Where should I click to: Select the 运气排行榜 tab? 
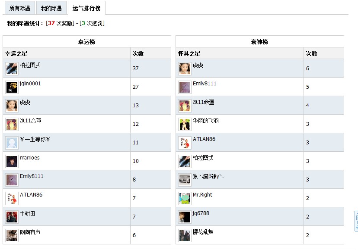click(x=86, y=8)
